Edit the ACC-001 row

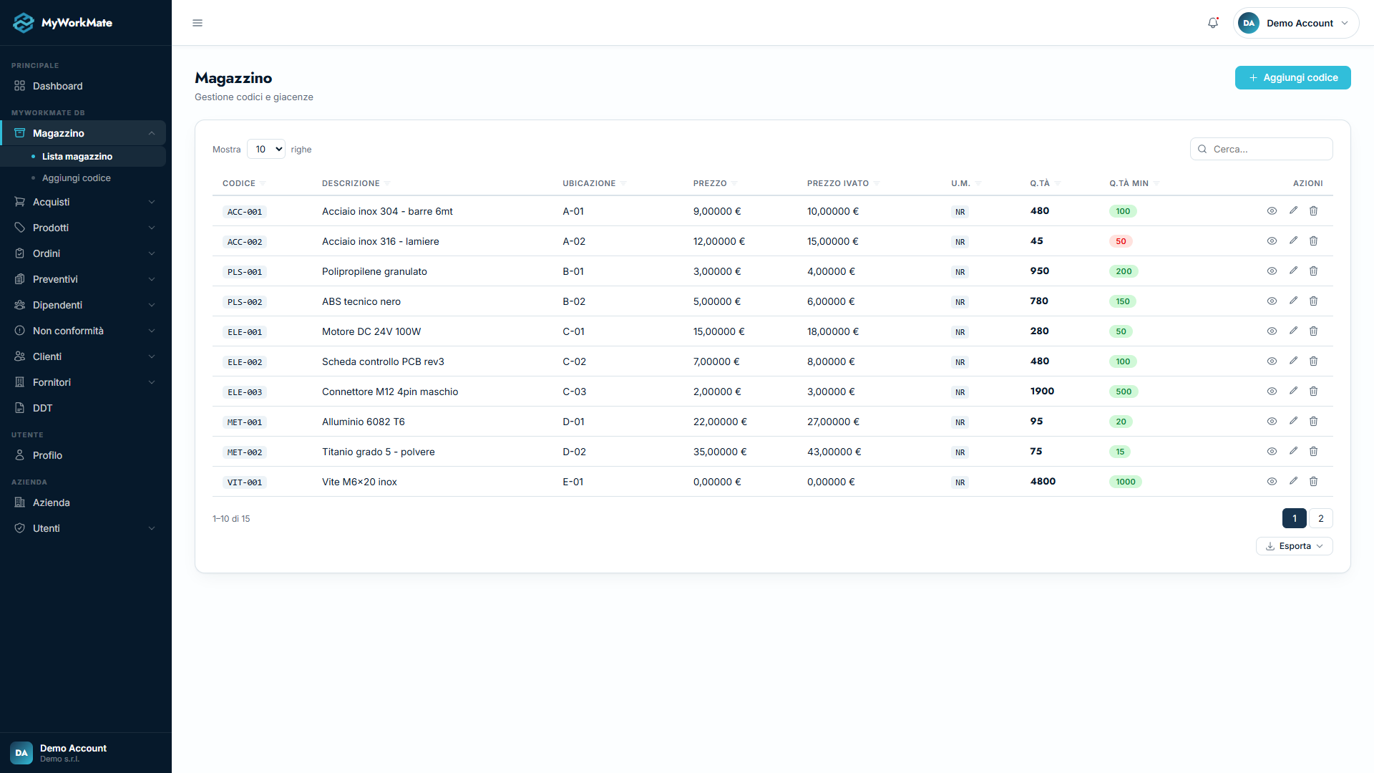pos(1293,210)
